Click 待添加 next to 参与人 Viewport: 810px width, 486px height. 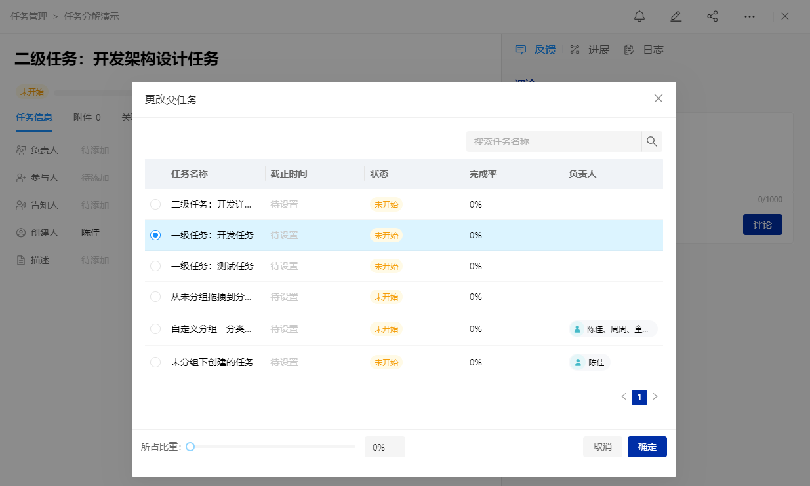95,178
